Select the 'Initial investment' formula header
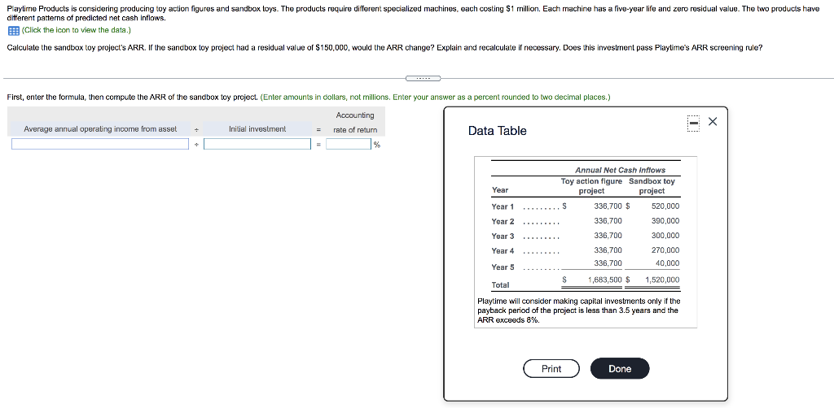The height and width of the screenshot is (408, 834). (257, 129)
